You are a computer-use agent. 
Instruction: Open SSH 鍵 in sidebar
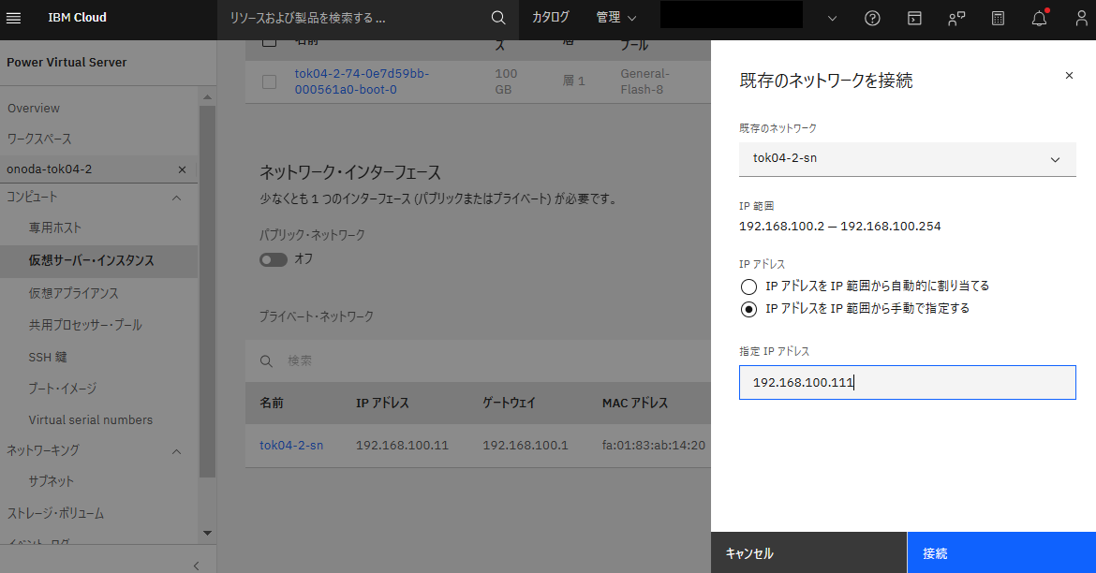click(48, 357)
